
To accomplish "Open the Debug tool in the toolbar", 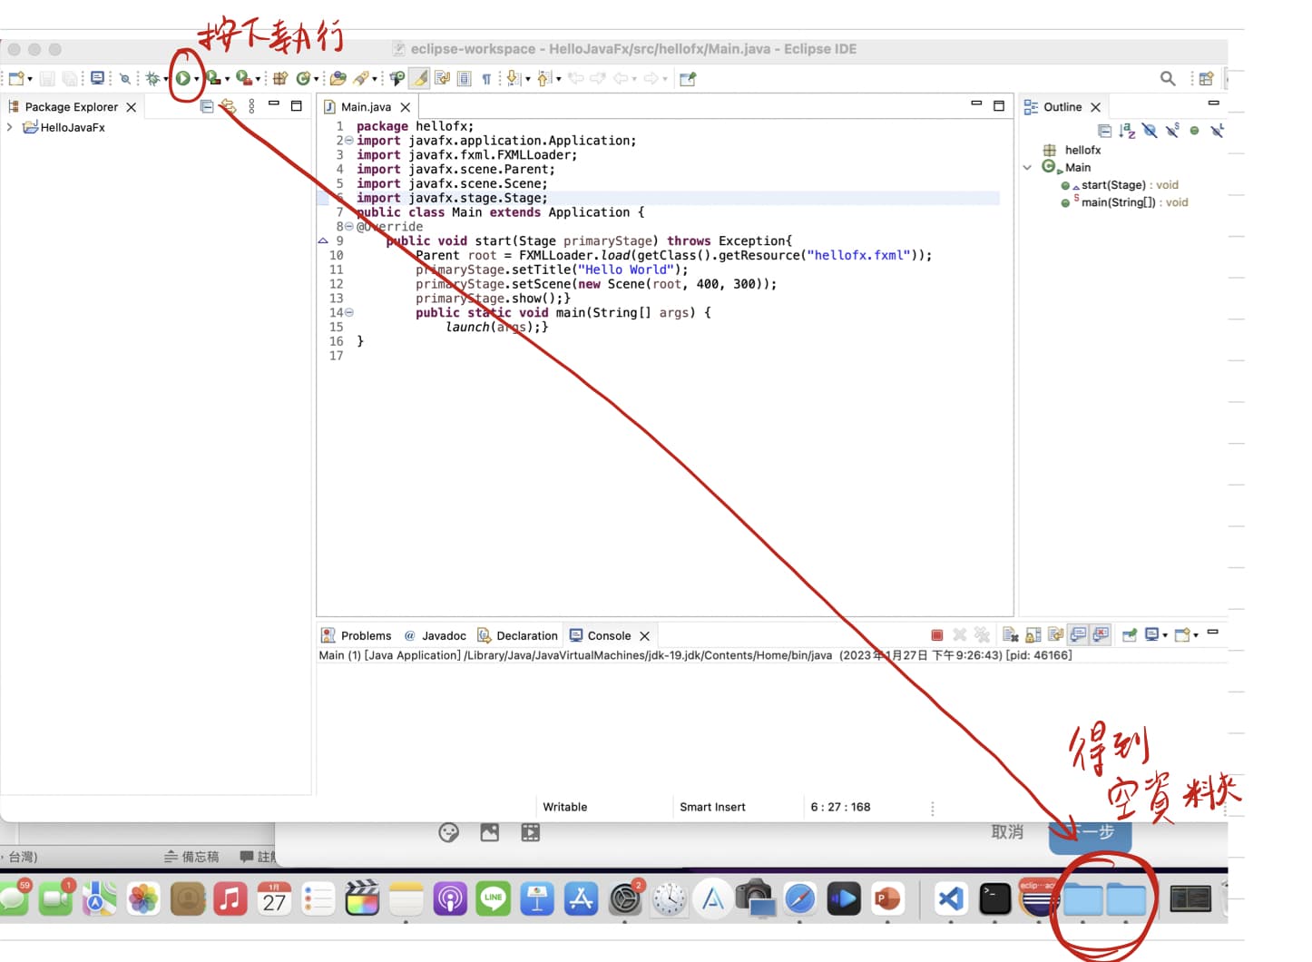I will [x=154, y=79].
